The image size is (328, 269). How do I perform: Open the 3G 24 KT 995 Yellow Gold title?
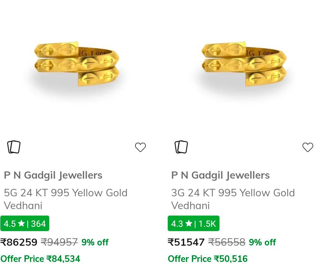[233, 199]
